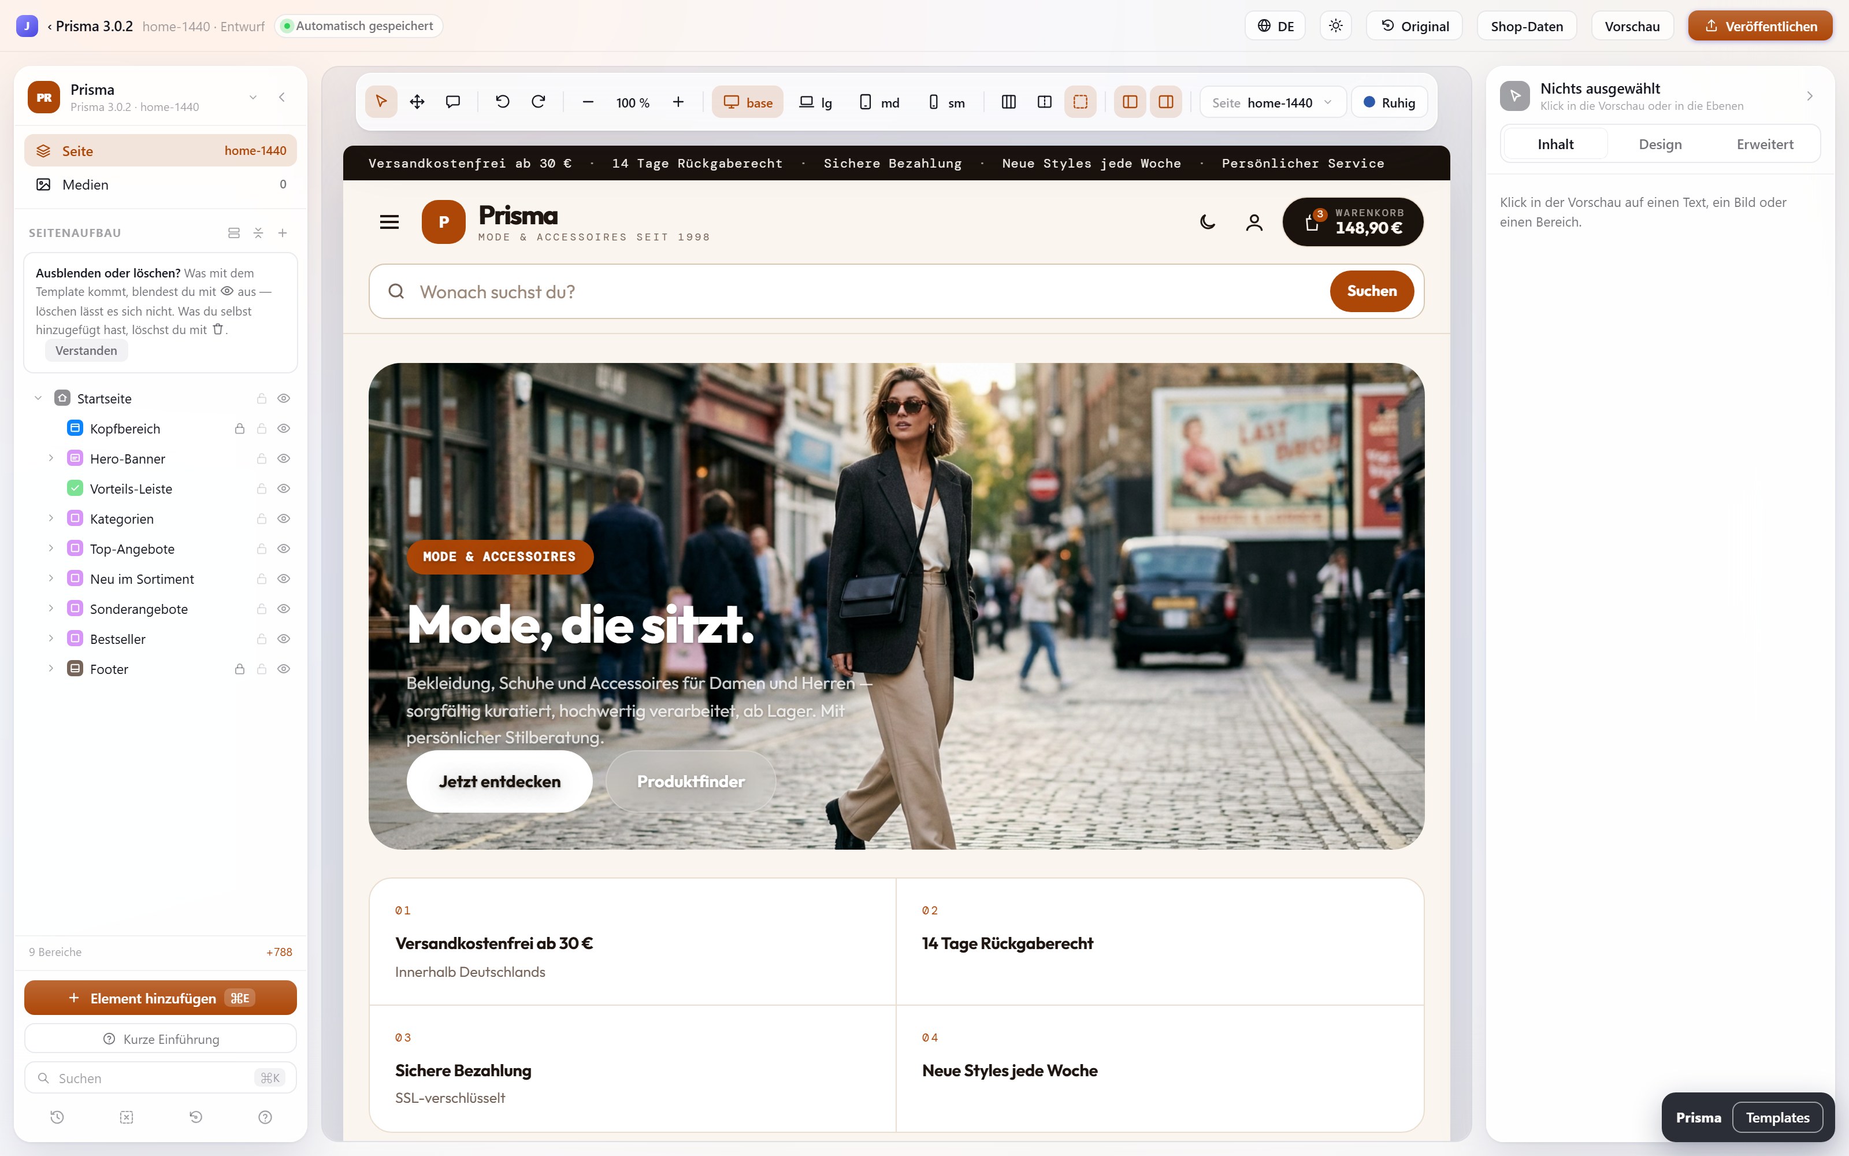
Task: Click the Veröffentlichen button
Action: [x=1759, y=26]
